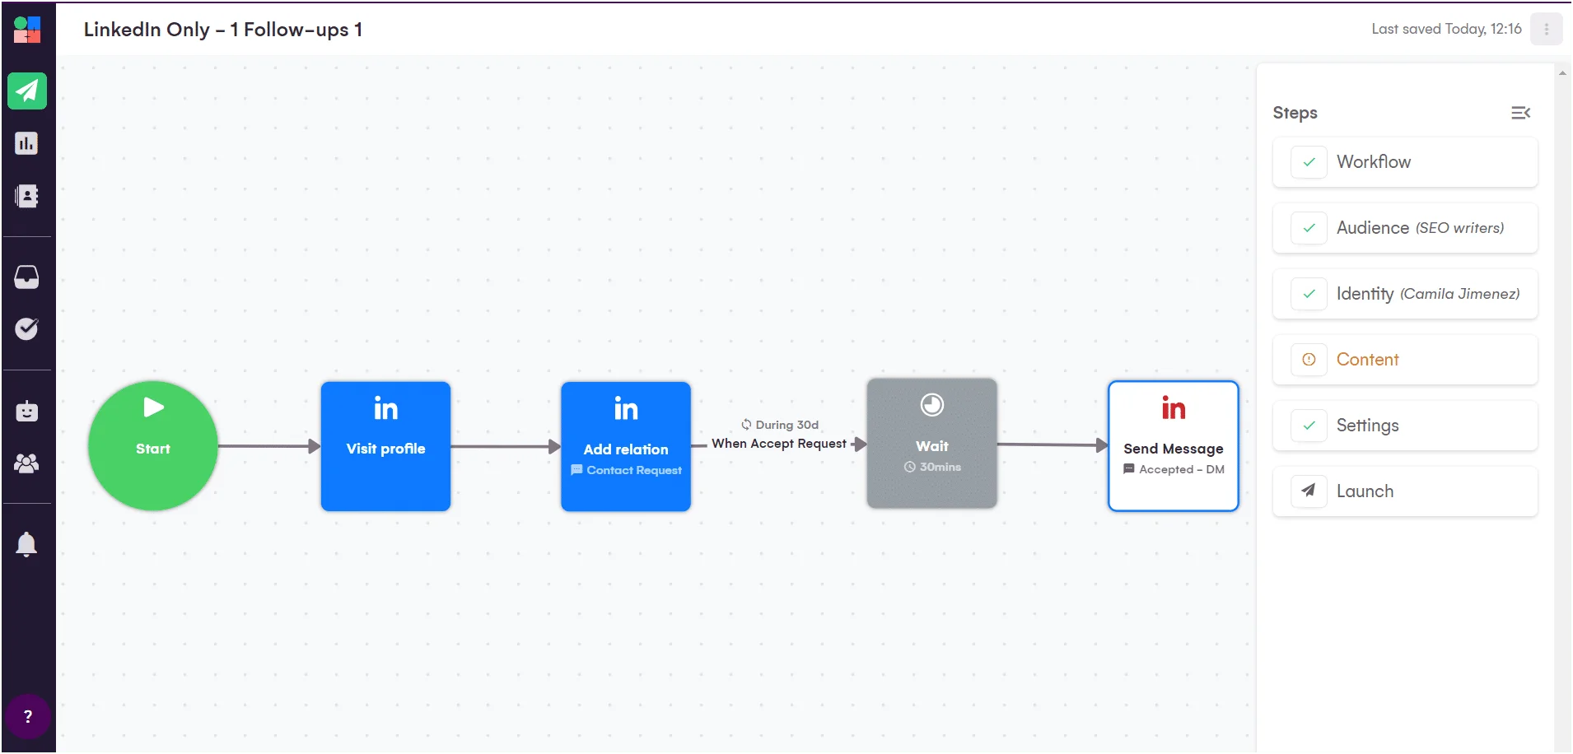Click the Content warning icon

(x=1309, y=360)
